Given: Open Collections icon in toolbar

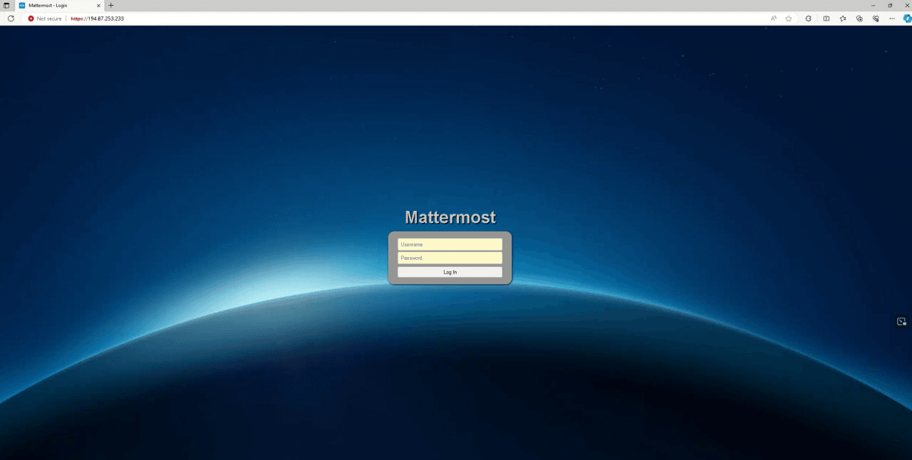Looking at the screenshot, I should pos(859,19).
